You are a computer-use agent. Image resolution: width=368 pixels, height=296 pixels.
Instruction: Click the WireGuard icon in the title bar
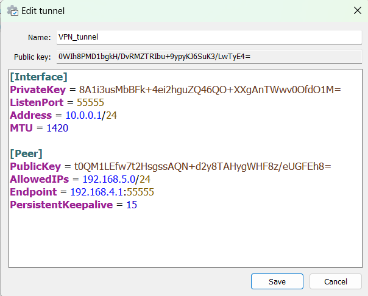point(12,10)
